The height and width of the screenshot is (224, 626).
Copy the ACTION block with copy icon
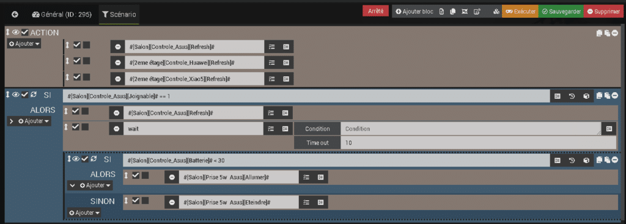pos(599,34)
